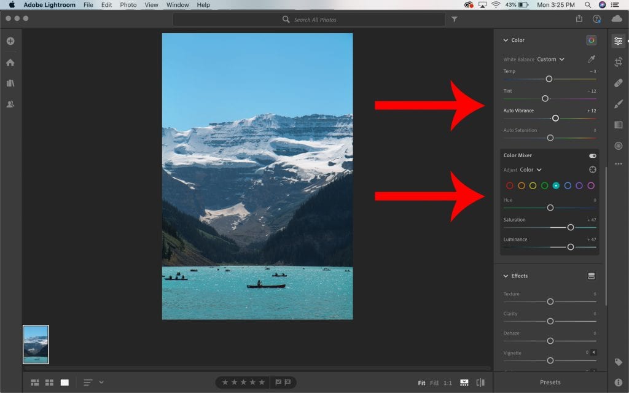Flag the photo as a pick
This screenshot has height=393, width=629.
click(278, 383)
